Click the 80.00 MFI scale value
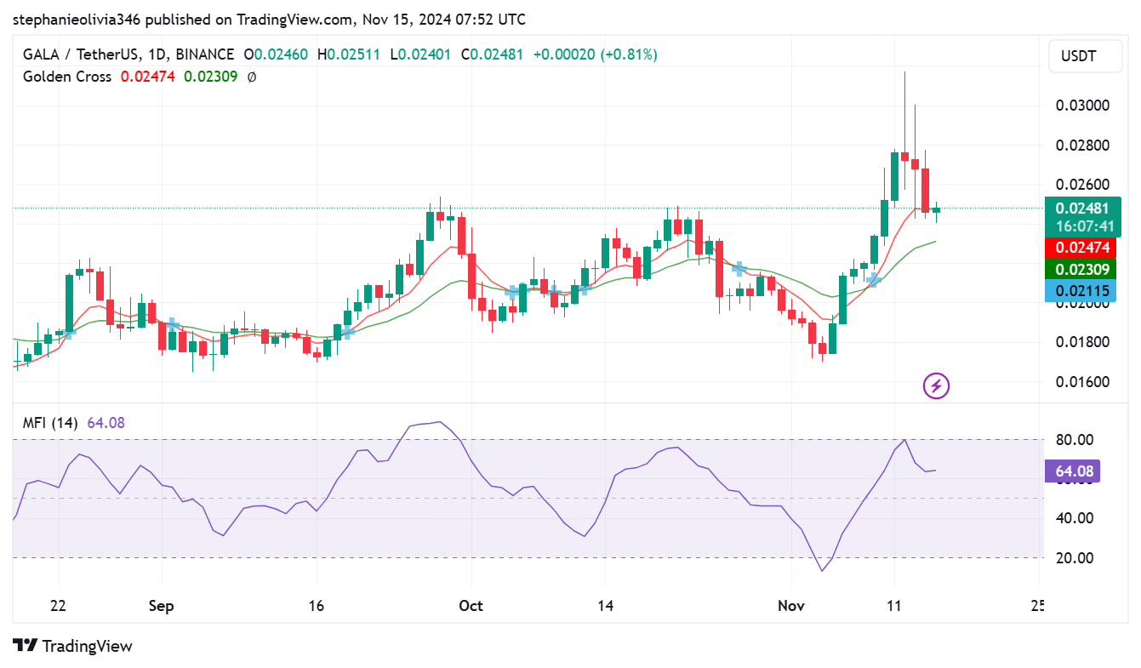Screen dimensions: 1141x668 click(1075, 440)
